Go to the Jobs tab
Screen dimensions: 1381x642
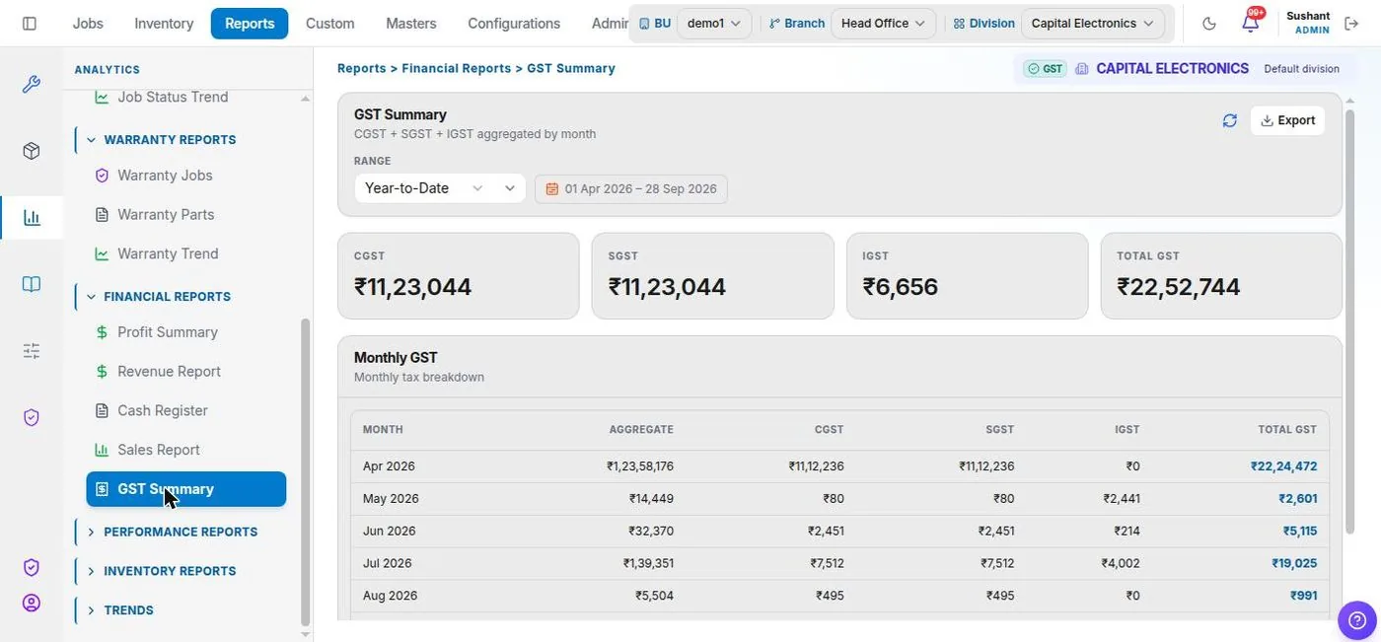click(x=88, y=24)
